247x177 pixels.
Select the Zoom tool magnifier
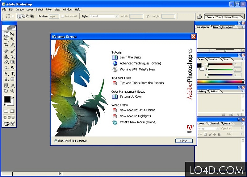(x=12, y=91)
